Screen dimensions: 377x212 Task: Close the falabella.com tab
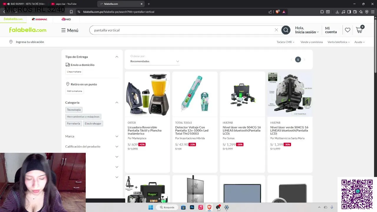(x=141, y=4)
